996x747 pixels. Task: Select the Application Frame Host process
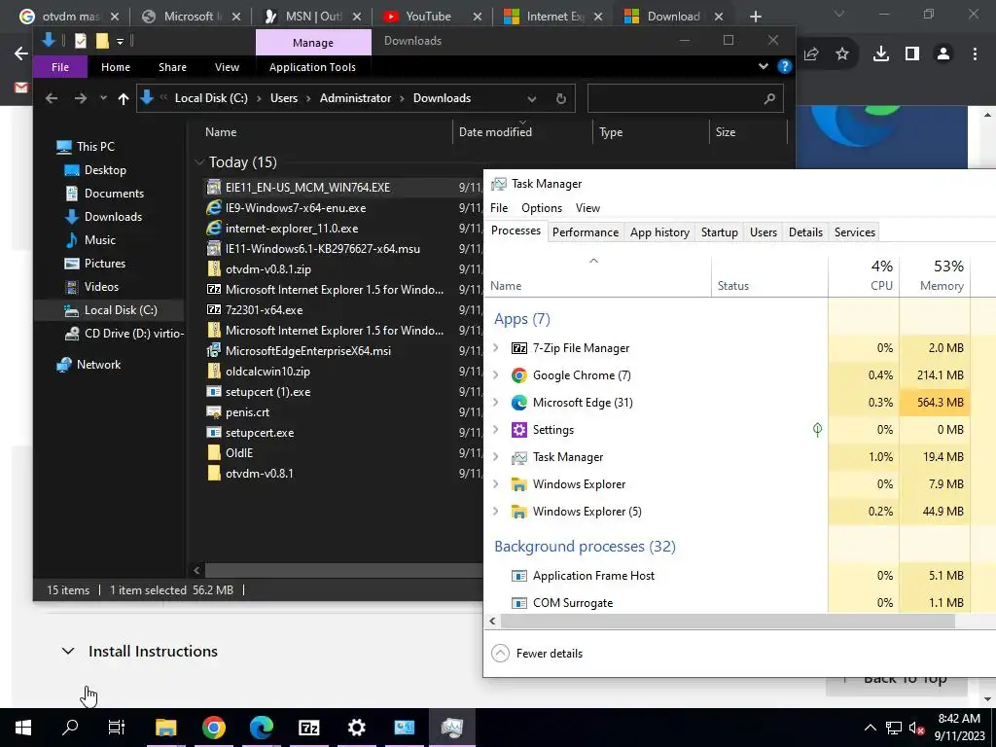click(x=593, y=576)
